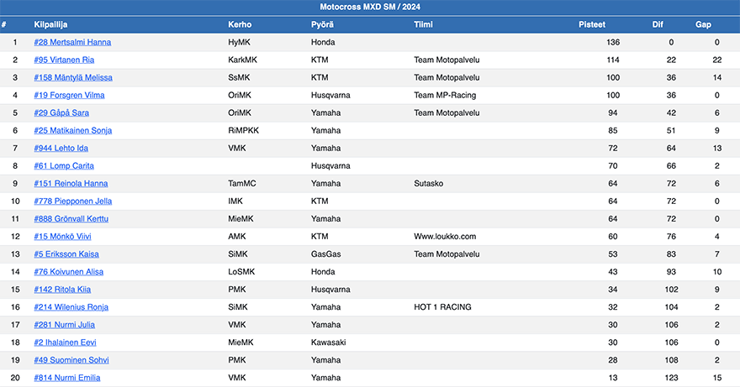Open #214 Wilenius Ronja link

71,307
